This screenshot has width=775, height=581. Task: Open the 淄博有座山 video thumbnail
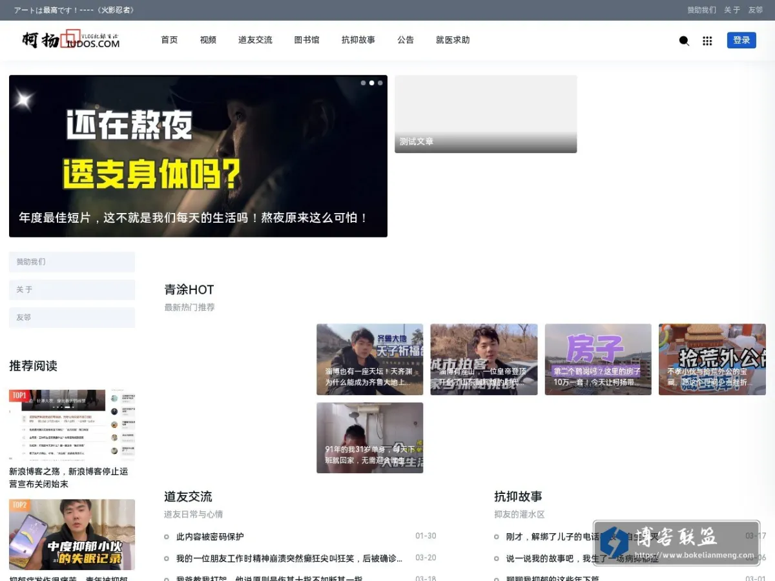click(x=484, y=360)
